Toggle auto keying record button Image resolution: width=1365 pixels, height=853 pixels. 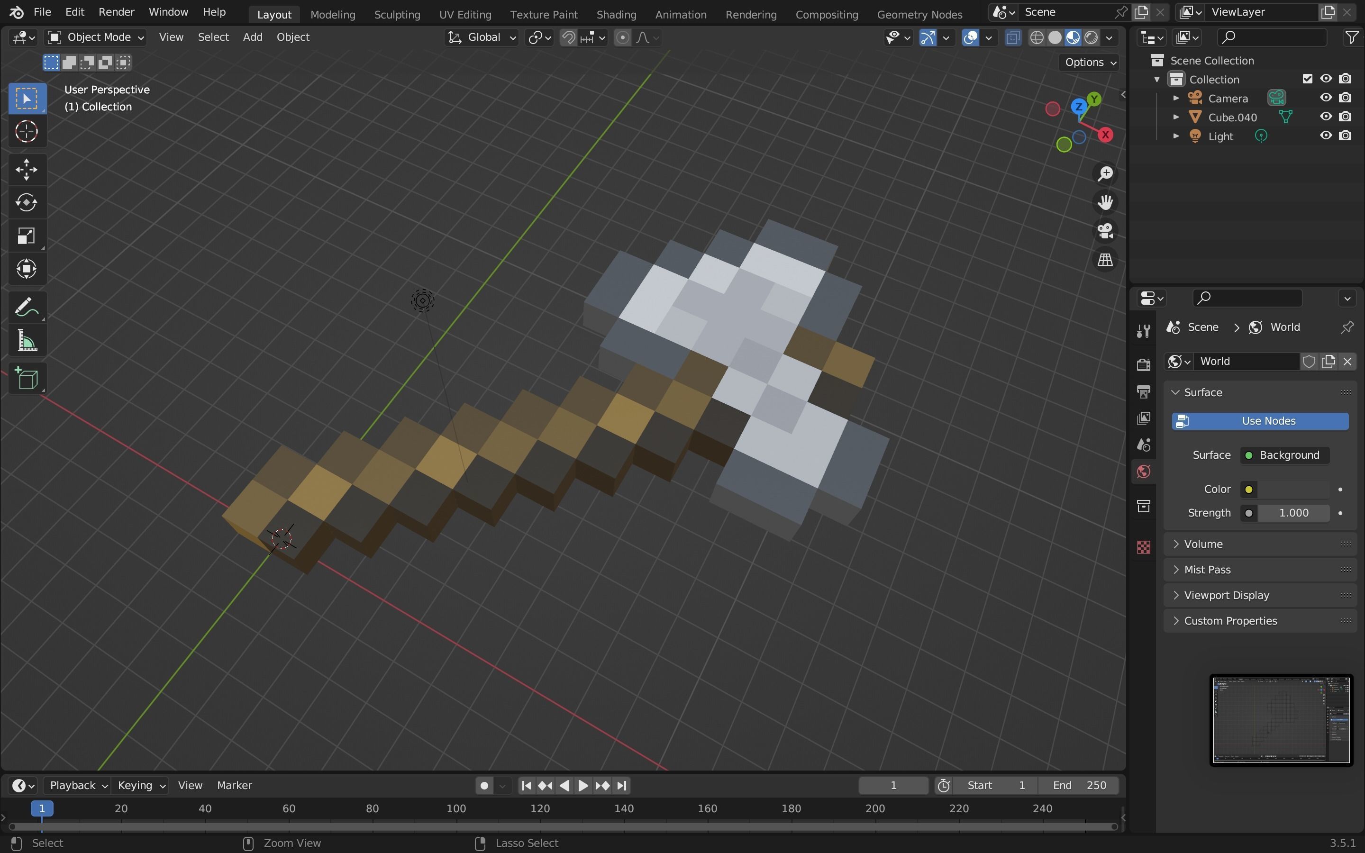(483, 786)
